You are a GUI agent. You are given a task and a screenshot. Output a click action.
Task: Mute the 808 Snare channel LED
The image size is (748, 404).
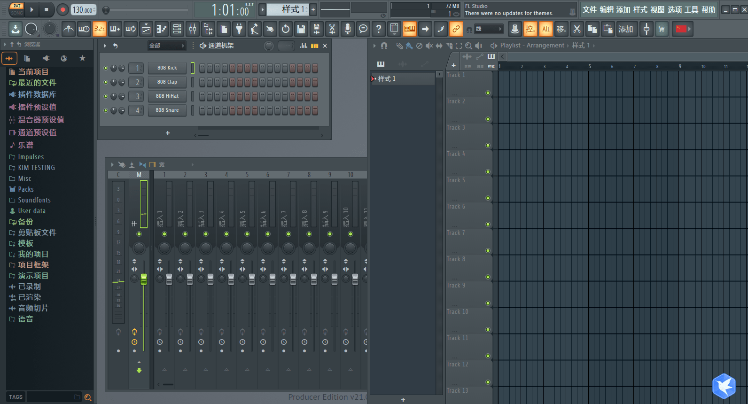106,110
